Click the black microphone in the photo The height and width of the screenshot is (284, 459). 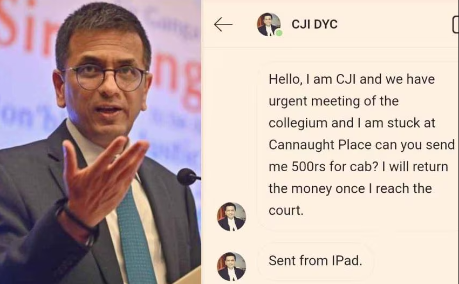[188, 177]
